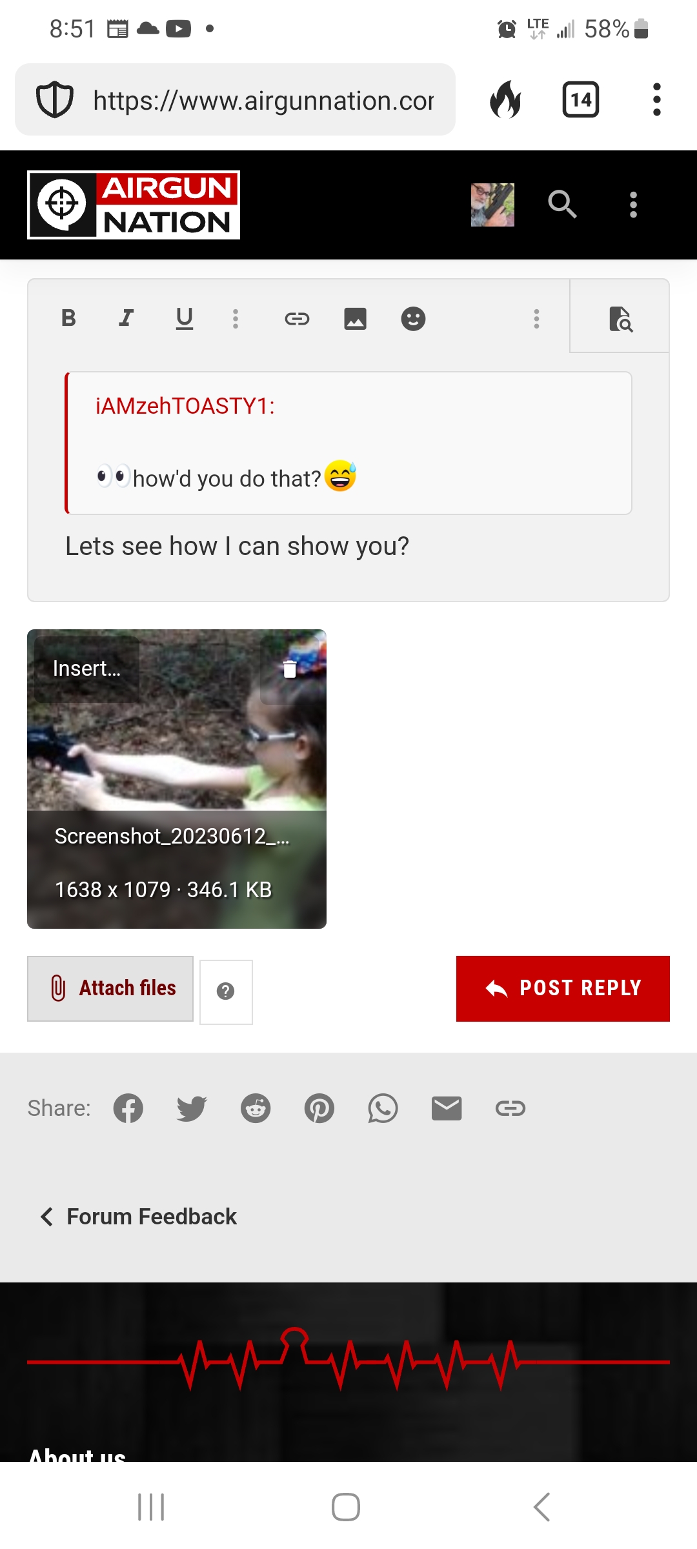Open the insert image tool

click(x=355, y=318)
